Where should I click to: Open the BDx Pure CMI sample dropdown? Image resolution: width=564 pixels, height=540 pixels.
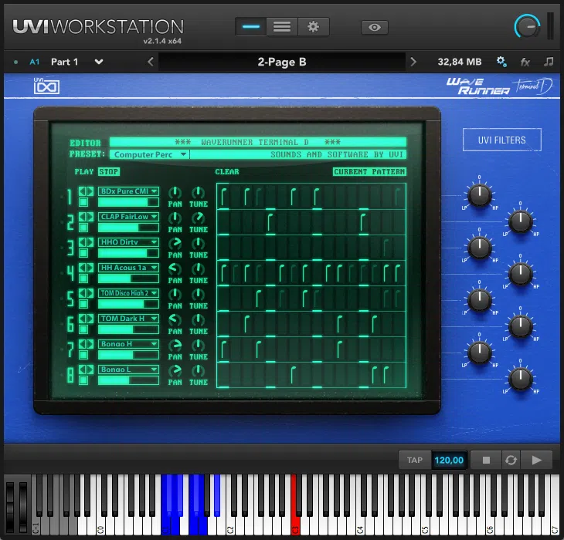[x=128, y=191]
